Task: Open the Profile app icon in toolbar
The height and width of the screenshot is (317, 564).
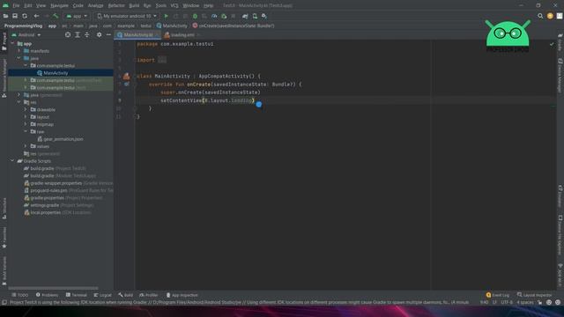Action: tap(214, 16)
